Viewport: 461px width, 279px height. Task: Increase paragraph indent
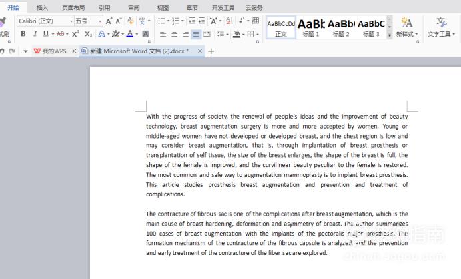pos(201,21)
